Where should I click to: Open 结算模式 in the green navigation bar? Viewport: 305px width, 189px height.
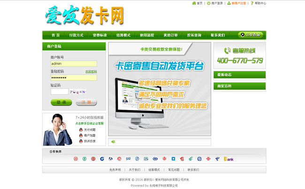tap(123, 35)
